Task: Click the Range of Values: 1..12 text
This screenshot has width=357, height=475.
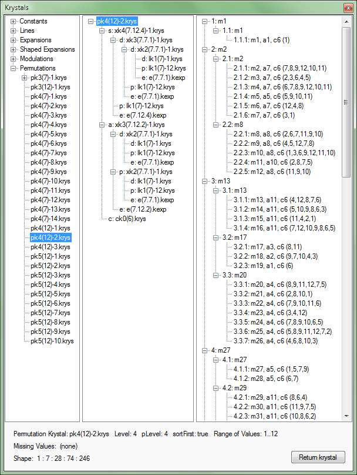Action: click(x=245, y=434)
